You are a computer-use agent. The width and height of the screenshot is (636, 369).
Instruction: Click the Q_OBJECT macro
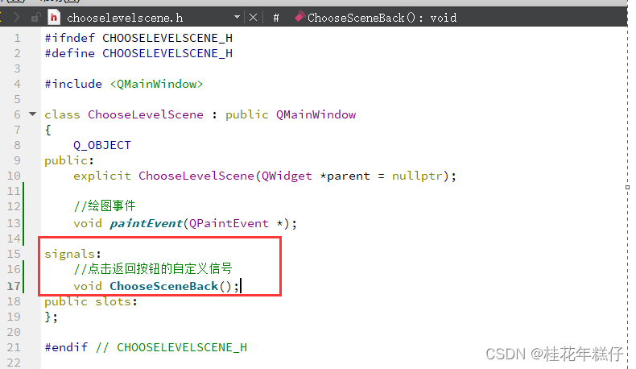pos(102,145)
